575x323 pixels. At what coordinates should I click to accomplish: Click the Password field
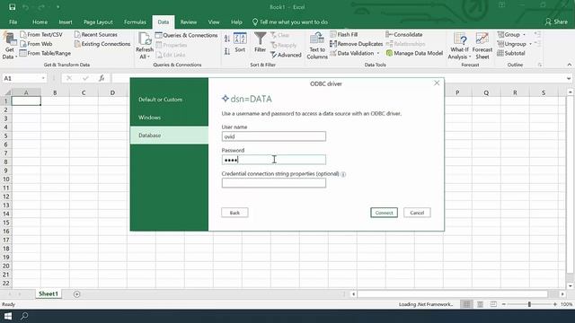(273, 160)
